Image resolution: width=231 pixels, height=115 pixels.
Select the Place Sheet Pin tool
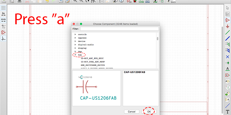[227, 100]
